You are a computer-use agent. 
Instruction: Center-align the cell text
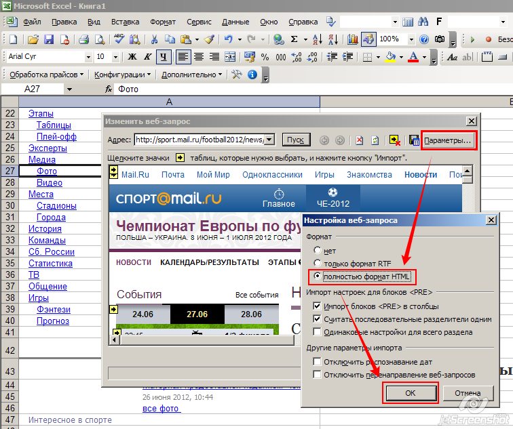(199, 57)
